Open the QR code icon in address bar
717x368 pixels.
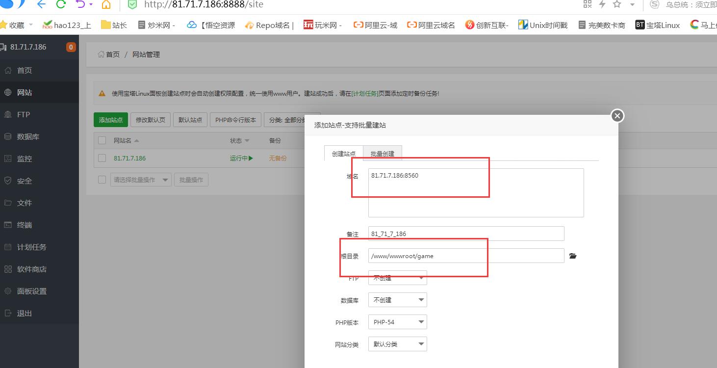(x=587, y=4)
